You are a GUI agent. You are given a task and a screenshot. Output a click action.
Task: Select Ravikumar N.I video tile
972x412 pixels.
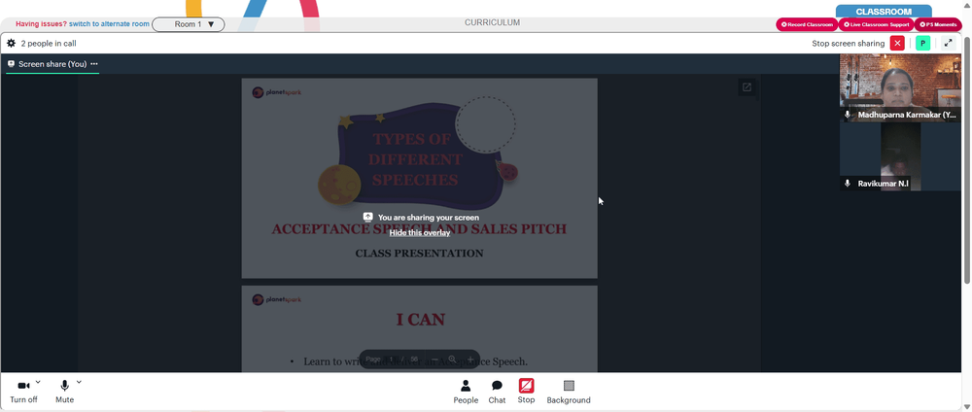(901, 156)
